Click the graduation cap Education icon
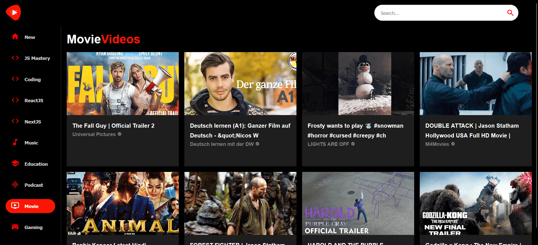This screenshot has width=538, height=245. pyautogui.click(x=15, y=163)
